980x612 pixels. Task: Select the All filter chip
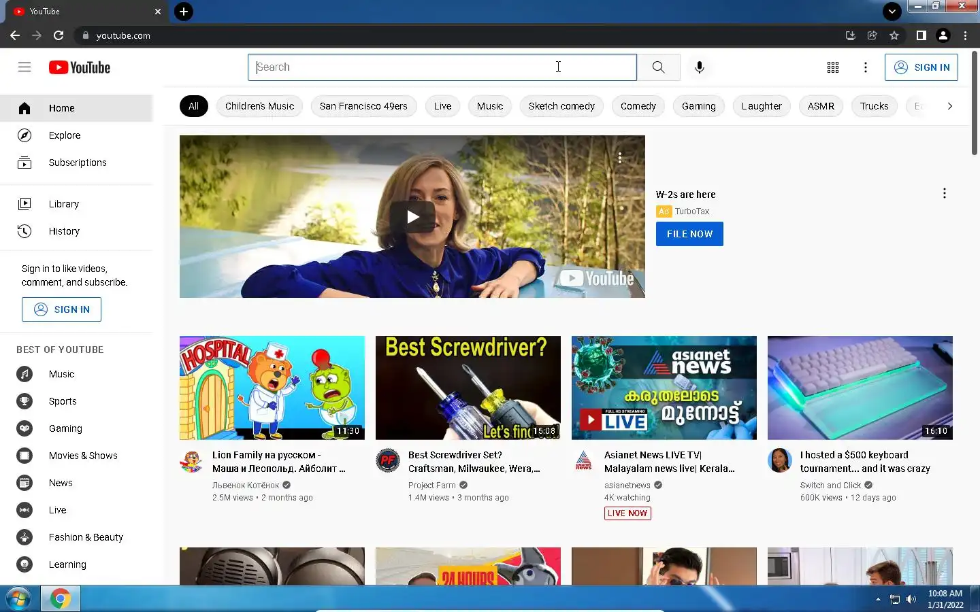pyautogui.click(x=193, y=106)
